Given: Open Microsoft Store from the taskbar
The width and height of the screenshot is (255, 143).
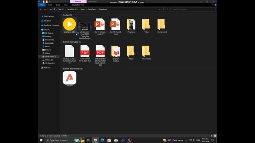Looking at the screenshot, I should click(109, 140).
